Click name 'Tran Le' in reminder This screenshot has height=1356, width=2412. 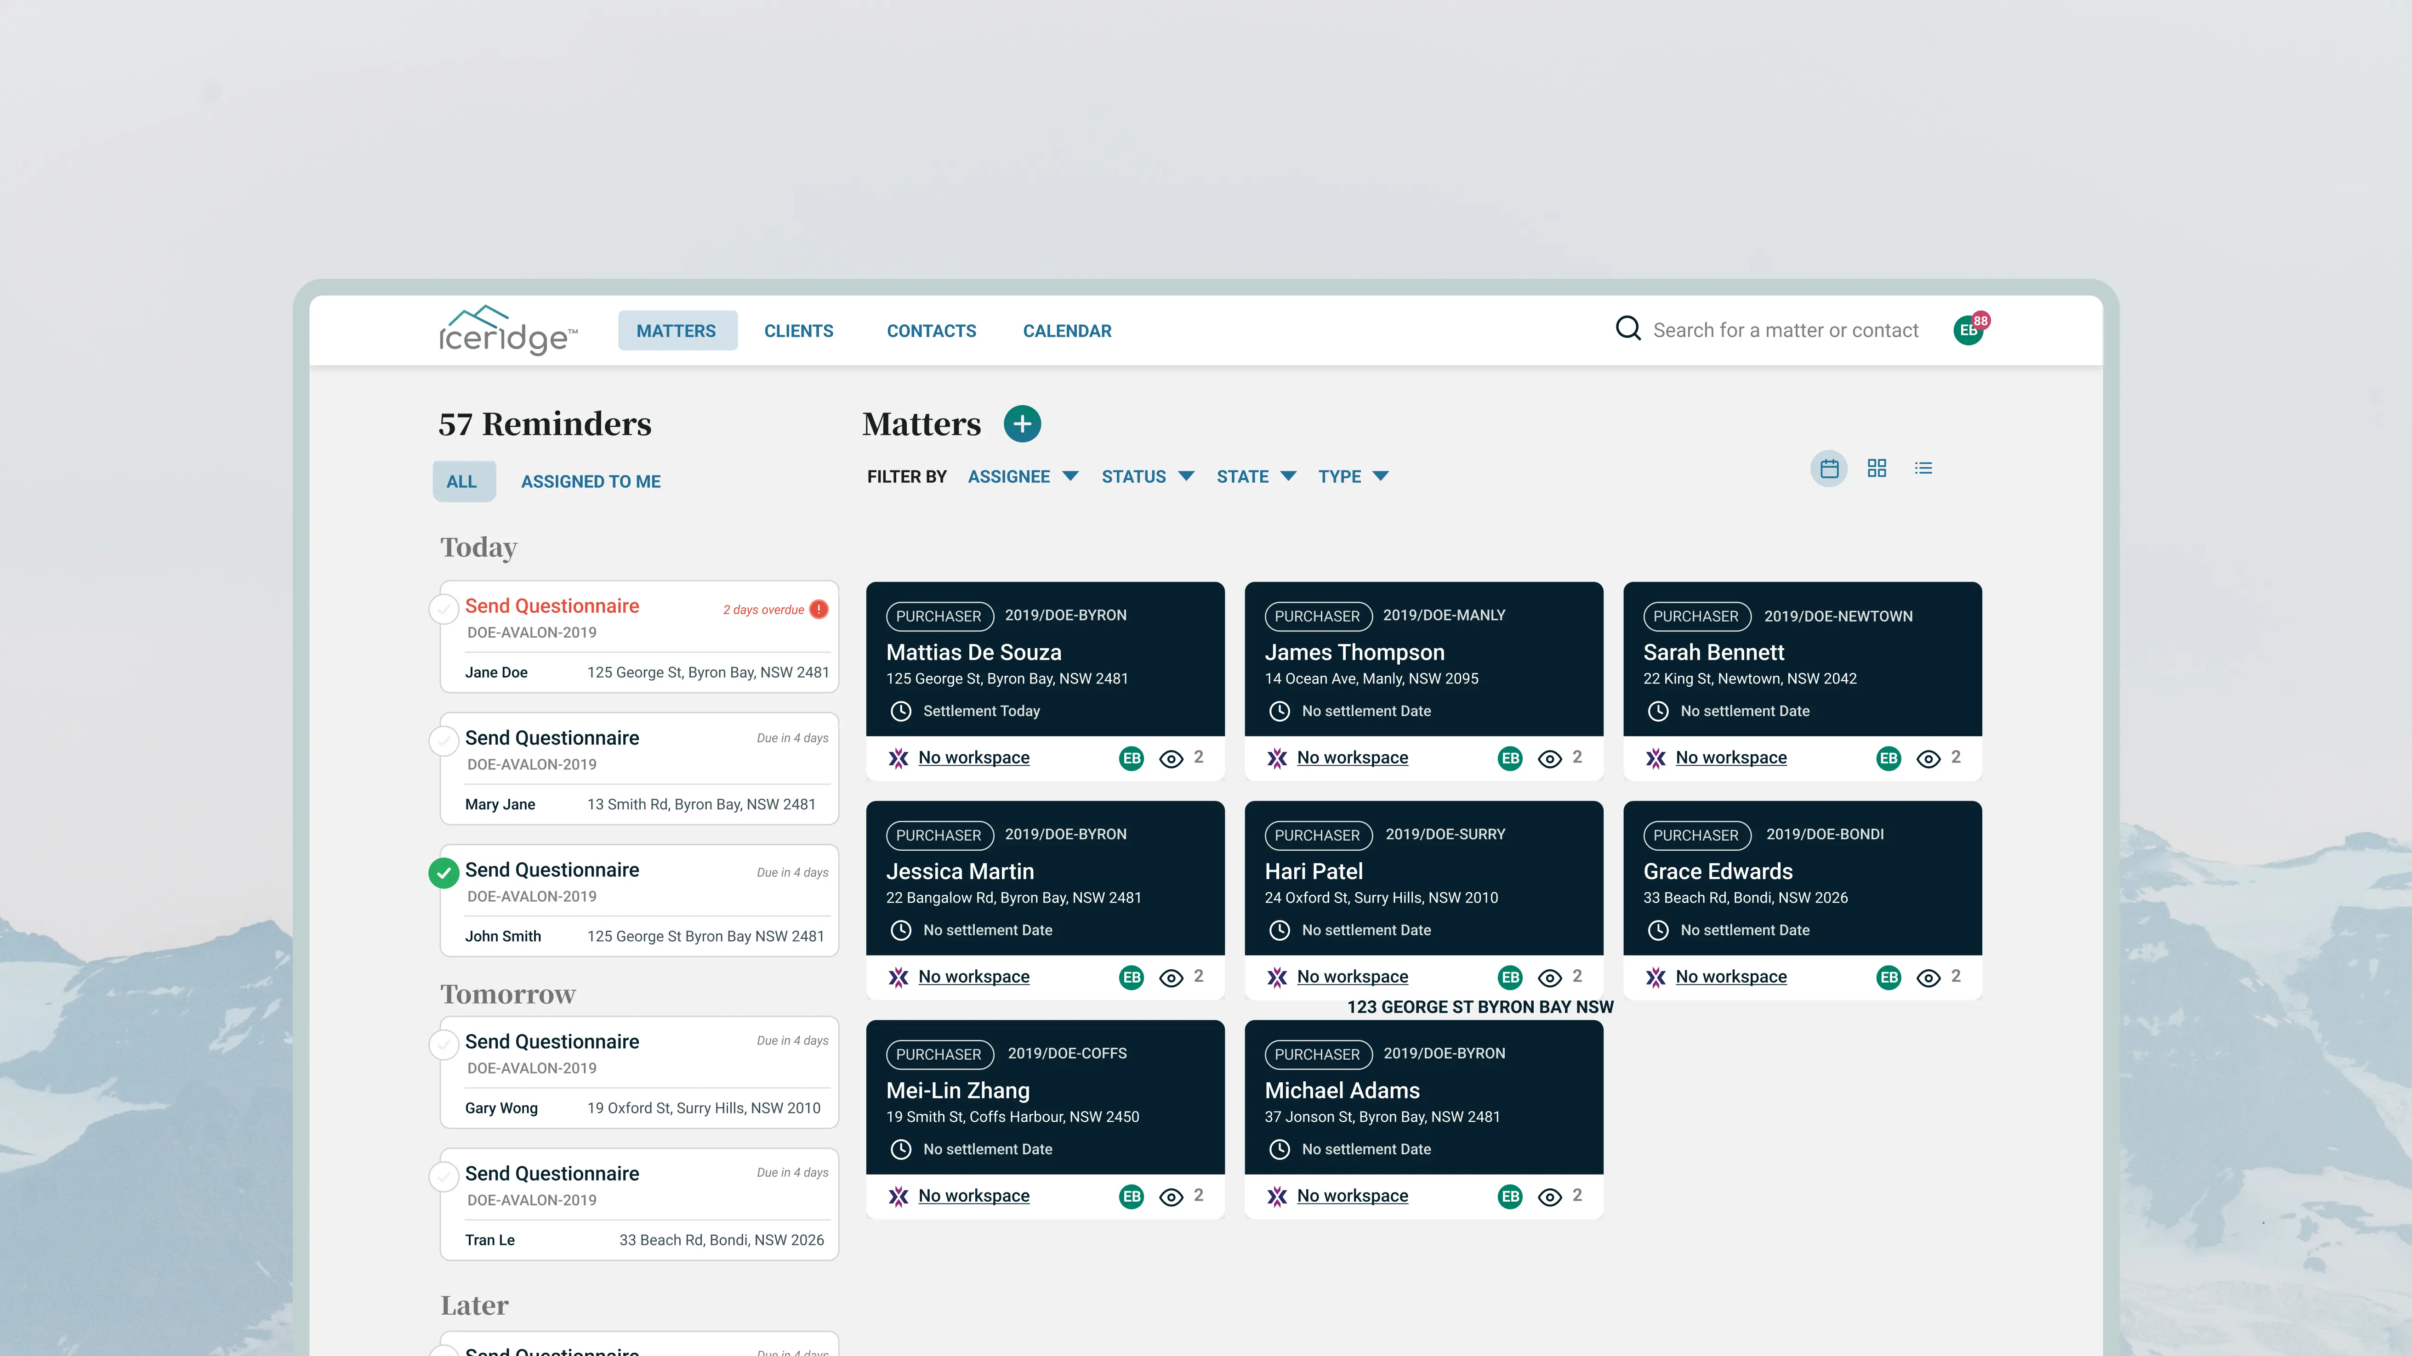[489, 1239]
